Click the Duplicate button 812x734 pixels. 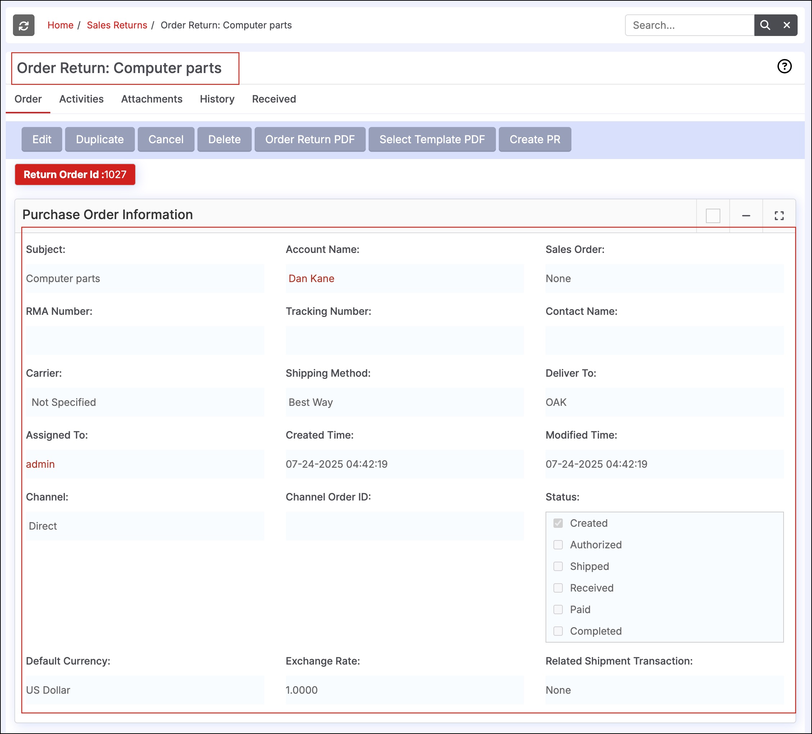100,140
